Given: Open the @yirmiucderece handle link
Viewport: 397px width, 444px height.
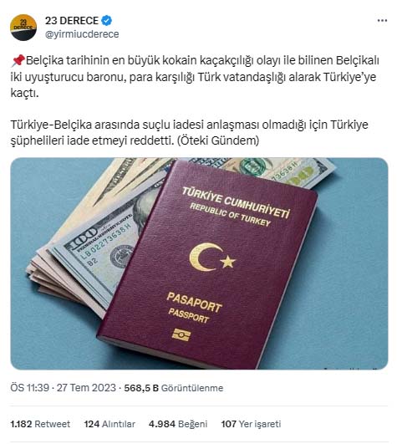Looking at the screenshot, I should pyautogui.click(x=82, y=34).
